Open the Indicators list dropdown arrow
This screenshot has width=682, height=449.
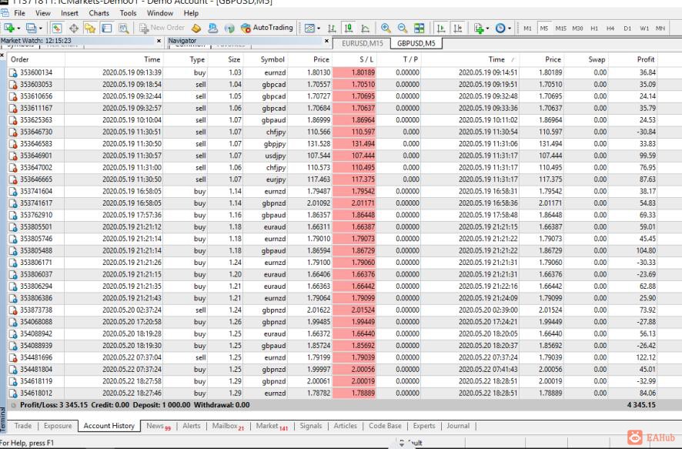487,28
